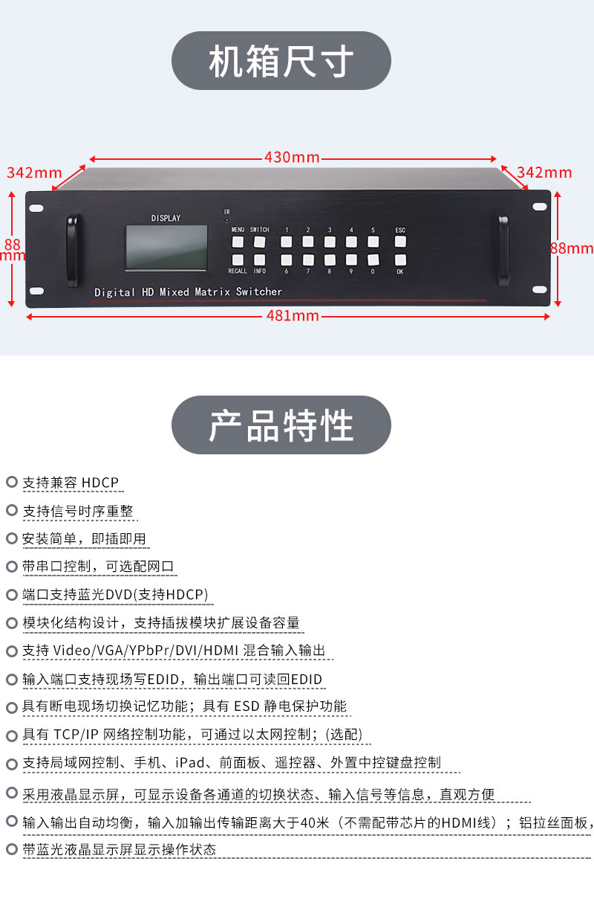Click the bullet circle beside 支持兼容 HDCP
594x899 pixels.
click(11, 482)
